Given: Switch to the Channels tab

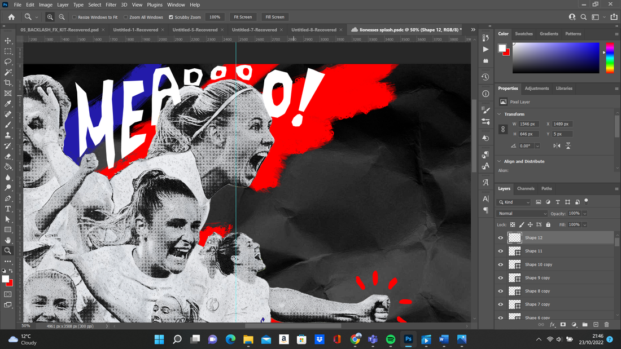Looking at the screenshot, I should pyautogui.click(x=526, y=189).
